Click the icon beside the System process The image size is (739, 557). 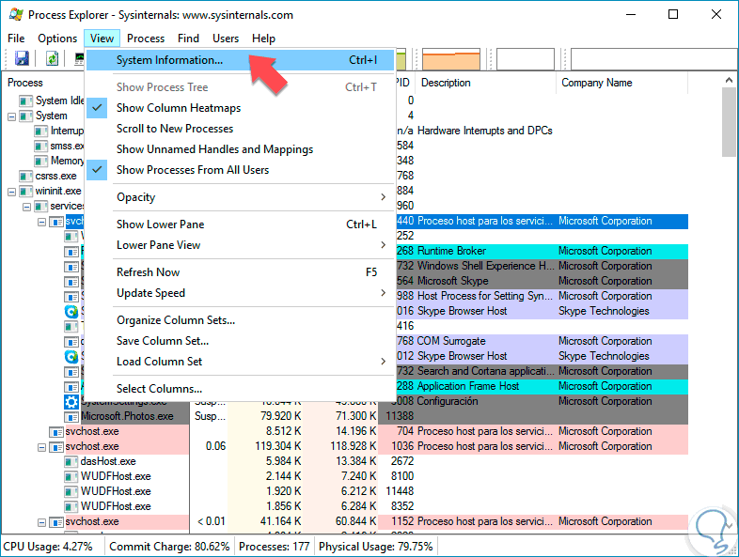pos(26,116)
